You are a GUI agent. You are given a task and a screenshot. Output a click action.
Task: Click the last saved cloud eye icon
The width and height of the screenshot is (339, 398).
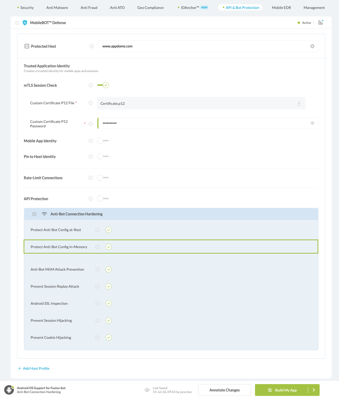147,390
